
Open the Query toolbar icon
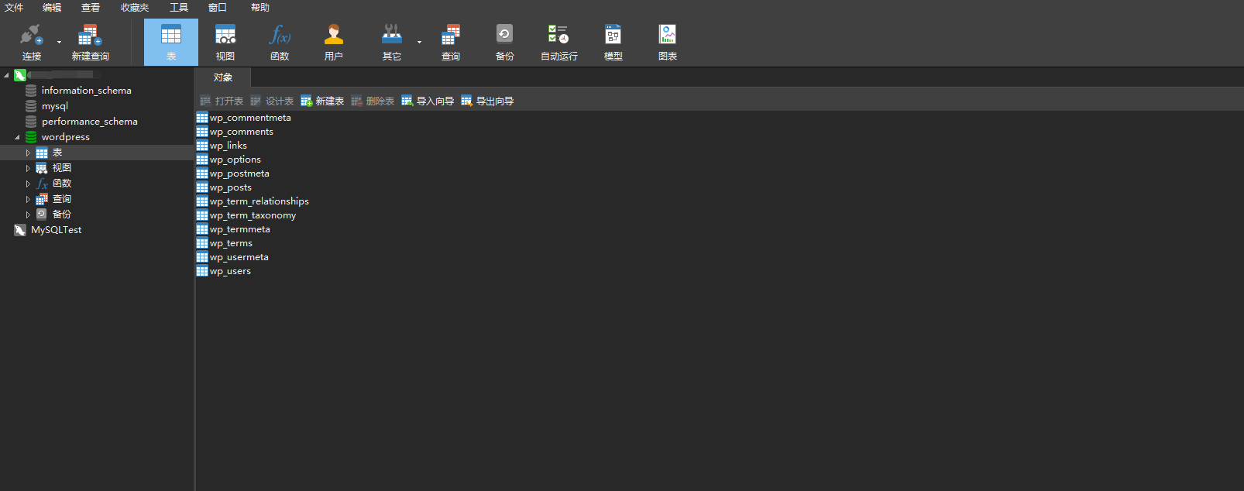pyautogui.click(x=451, y=35)
